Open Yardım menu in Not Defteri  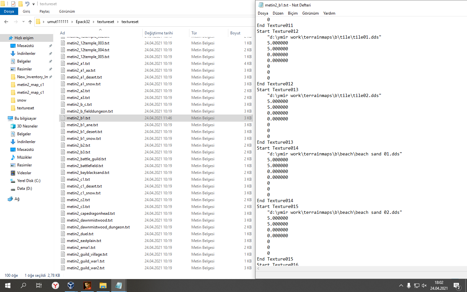coord(329,13)
